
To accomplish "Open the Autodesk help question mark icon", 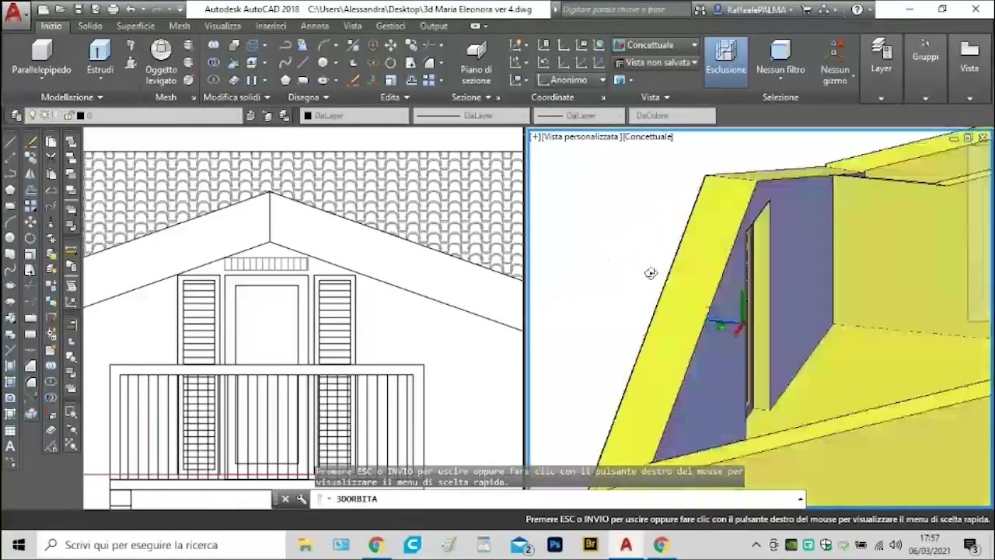I will 857,10.
